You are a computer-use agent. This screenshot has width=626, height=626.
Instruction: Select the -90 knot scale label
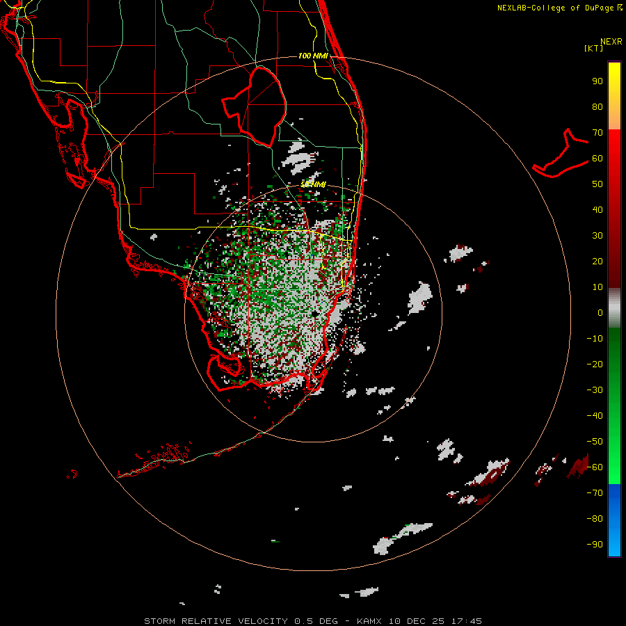595,545
